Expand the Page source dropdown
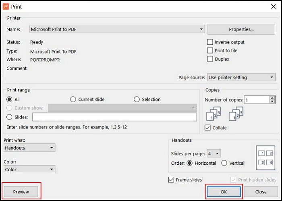The width and height of the screenshot is (282, 201). coord(241,77)
